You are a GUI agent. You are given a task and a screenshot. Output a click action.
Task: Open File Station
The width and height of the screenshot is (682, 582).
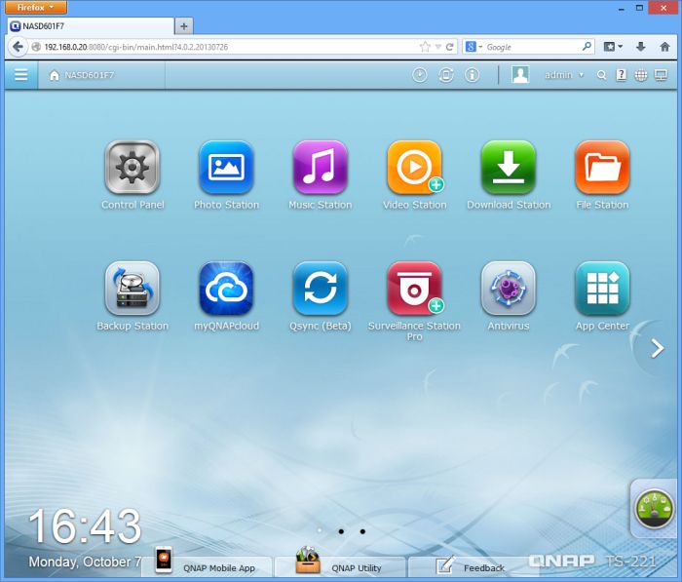coord(602,168)
